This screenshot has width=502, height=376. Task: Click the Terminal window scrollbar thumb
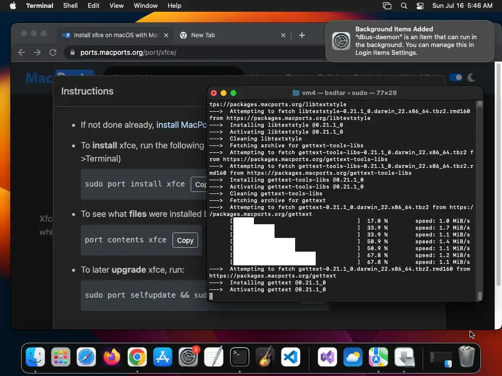click(479, 296)
